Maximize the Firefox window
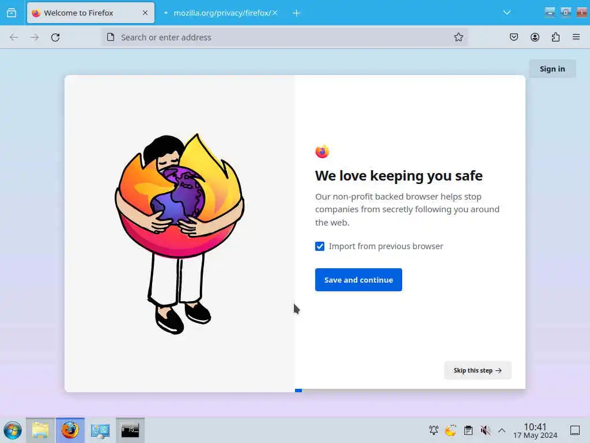 tap(566, 13)
